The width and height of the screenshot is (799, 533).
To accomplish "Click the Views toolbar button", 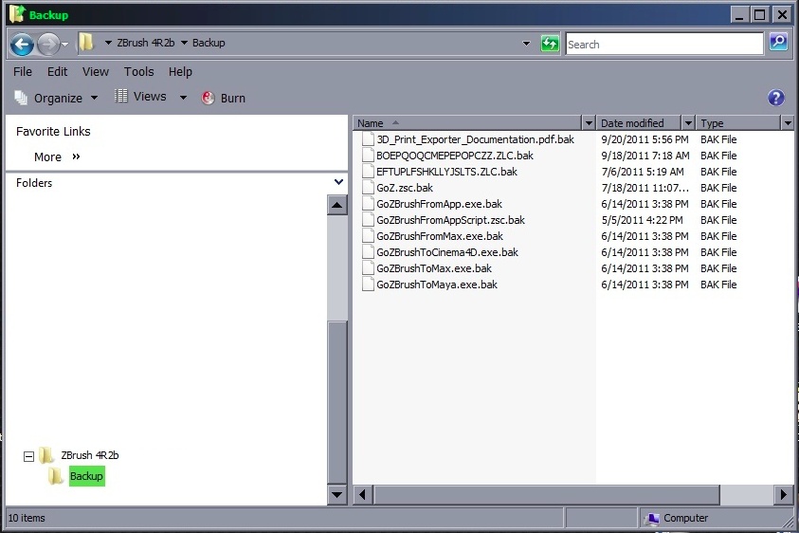I will pyautogui.click(x=140, y=97).
